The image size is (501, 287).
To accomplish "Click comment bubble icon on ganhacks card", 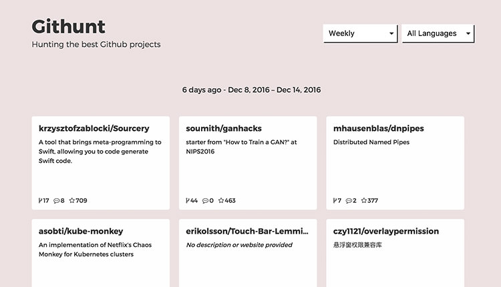I will point(206,201).
